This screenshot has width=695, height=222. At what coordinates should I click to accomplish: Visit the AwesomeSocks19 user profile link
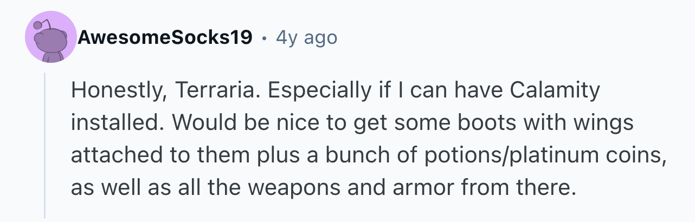165,37
